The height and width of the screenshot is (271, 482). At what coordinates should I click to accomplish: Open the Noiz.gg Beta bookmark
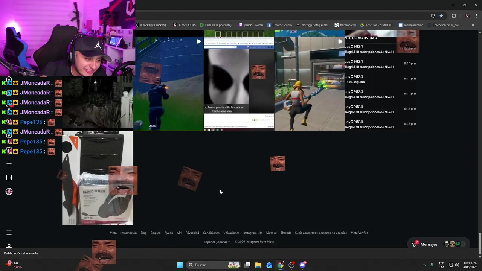click(313, 25)
